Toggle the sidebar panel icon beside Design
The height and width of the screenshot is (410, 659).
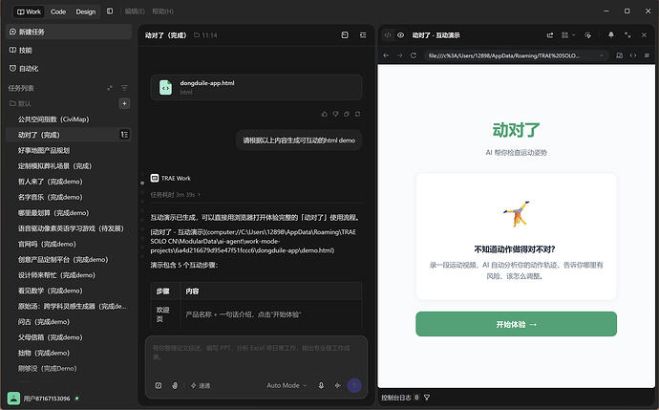point(110,11)
